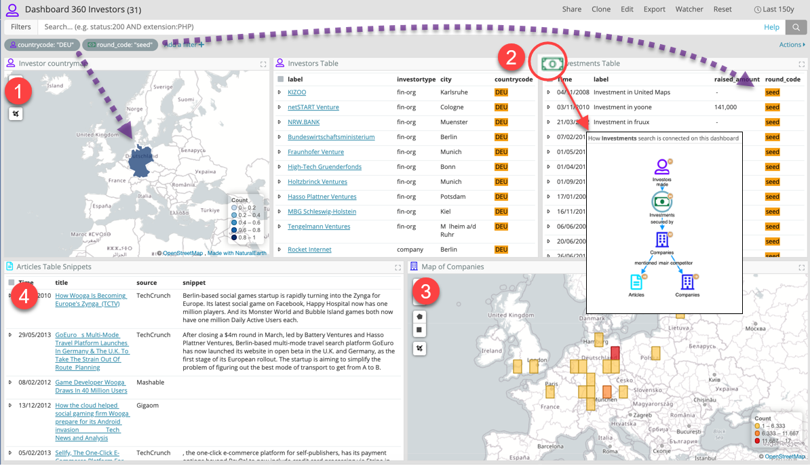The image size is (810, 466).
Task: Click highlighted Germany on Investor countrymap
Action: click(x=140, y=163)
